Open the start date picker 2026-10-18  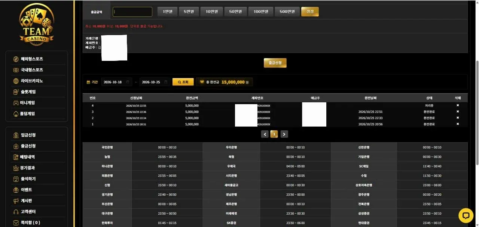click(116, 82)
